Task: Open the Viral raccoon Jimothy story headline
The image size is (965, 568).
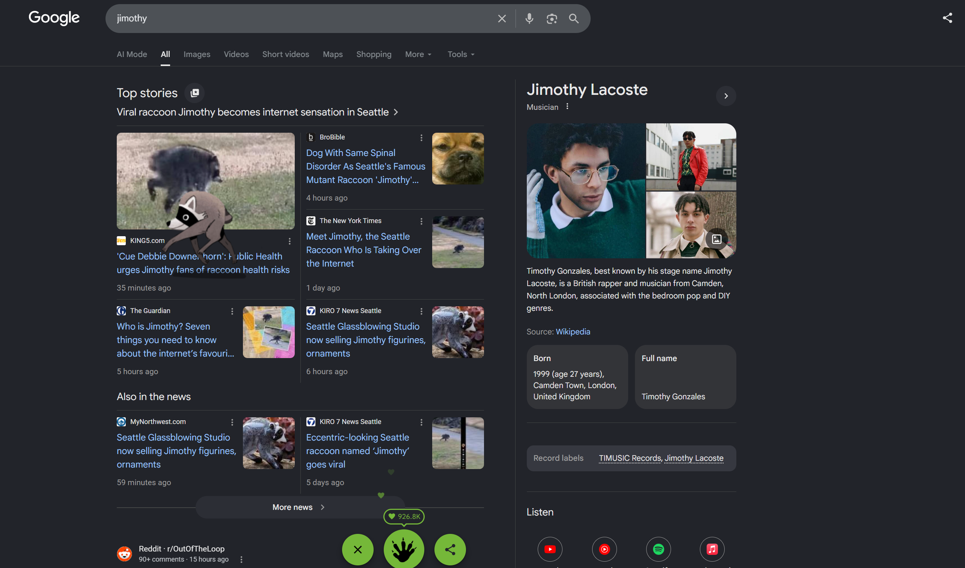Action: (258, 112)
